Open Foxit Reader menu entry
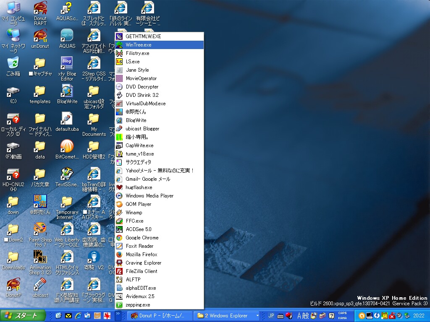Image resolution: width=430 pixels, height=322 pixels. pyautogui.click(x=159, y=246)
